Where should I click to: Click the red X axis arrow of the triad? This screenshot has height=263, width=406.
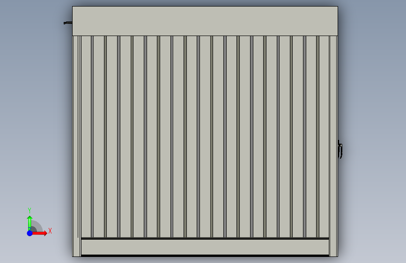point(39,233)
